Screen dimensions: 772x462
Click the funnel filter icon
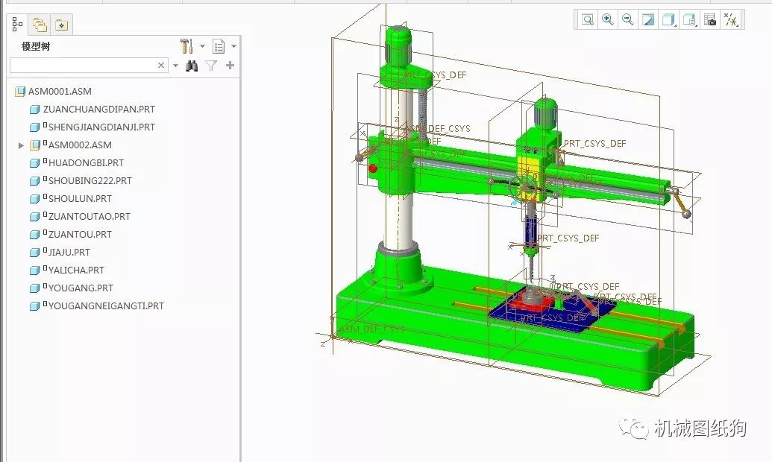211,66
